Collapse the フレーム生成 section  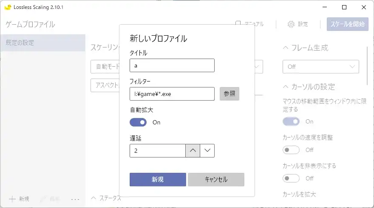click(x=286, y=48)
